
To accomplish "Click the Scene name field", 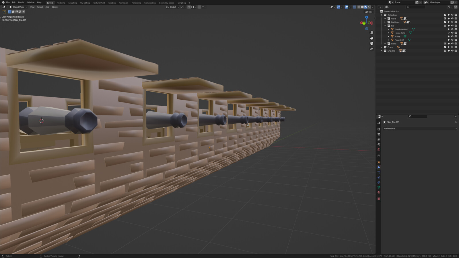I will coord(404,2).
